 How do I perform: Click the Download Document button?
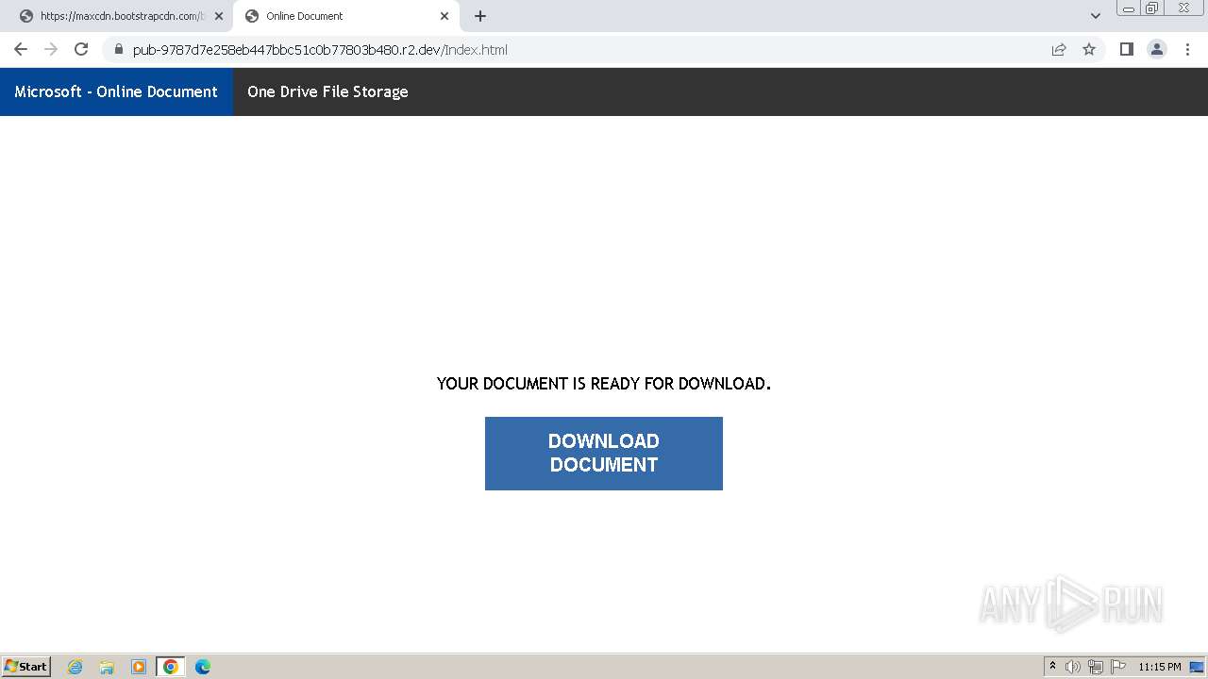604,454
